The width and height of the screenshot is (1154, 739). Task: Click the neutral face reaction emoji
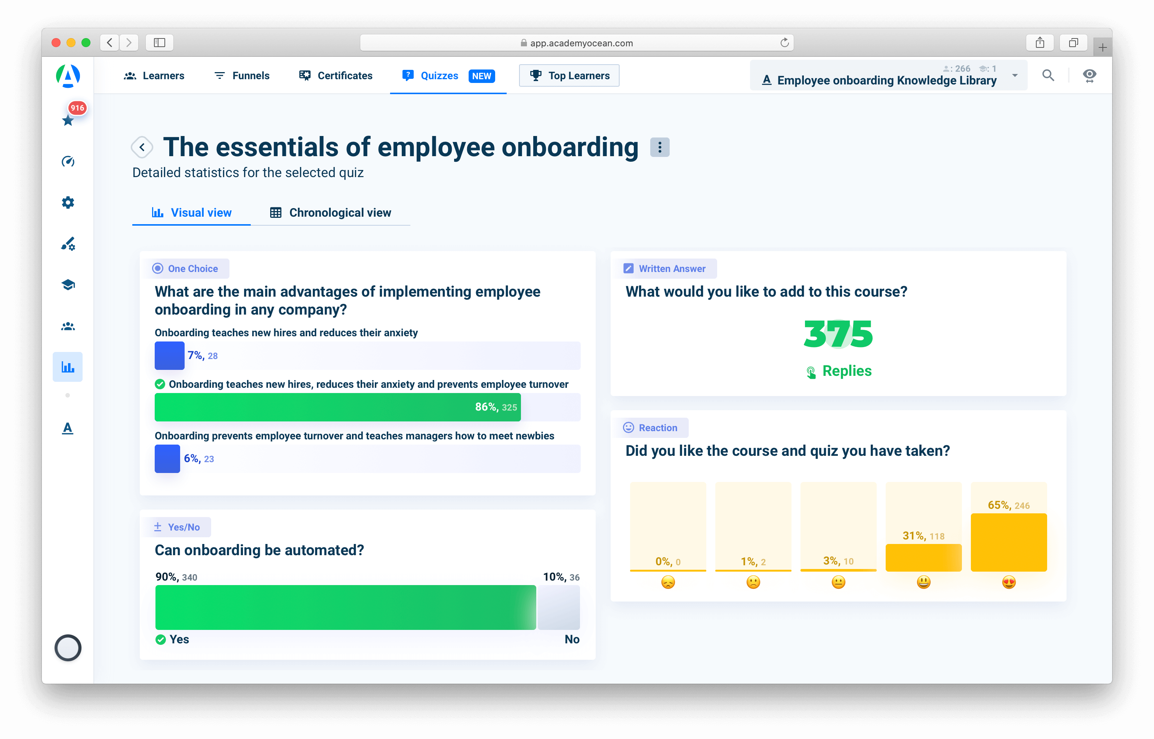pos(838,582)
